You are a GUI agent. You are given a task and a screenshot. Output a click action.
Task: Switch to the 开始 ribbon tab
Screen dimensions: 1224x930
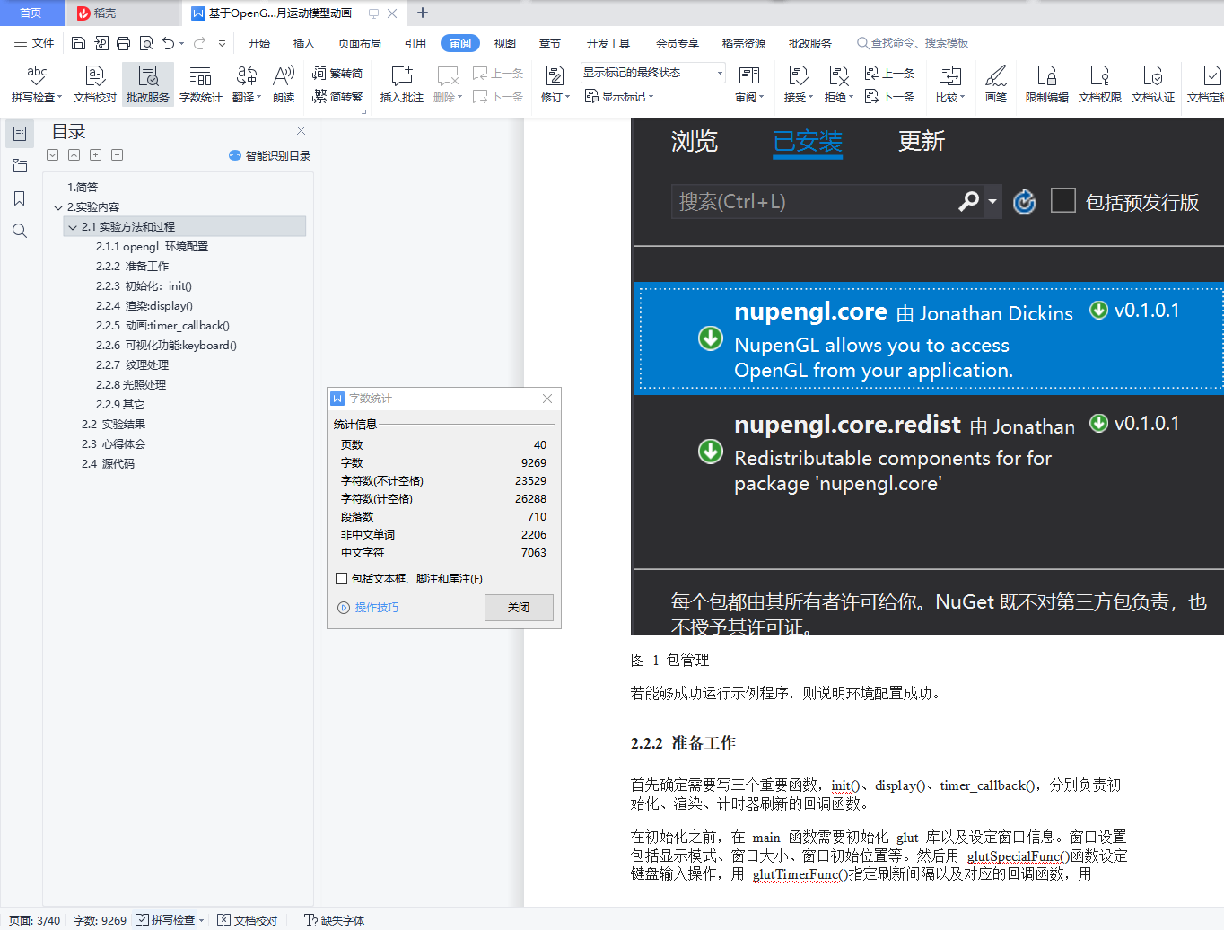(x=259, y=43)
